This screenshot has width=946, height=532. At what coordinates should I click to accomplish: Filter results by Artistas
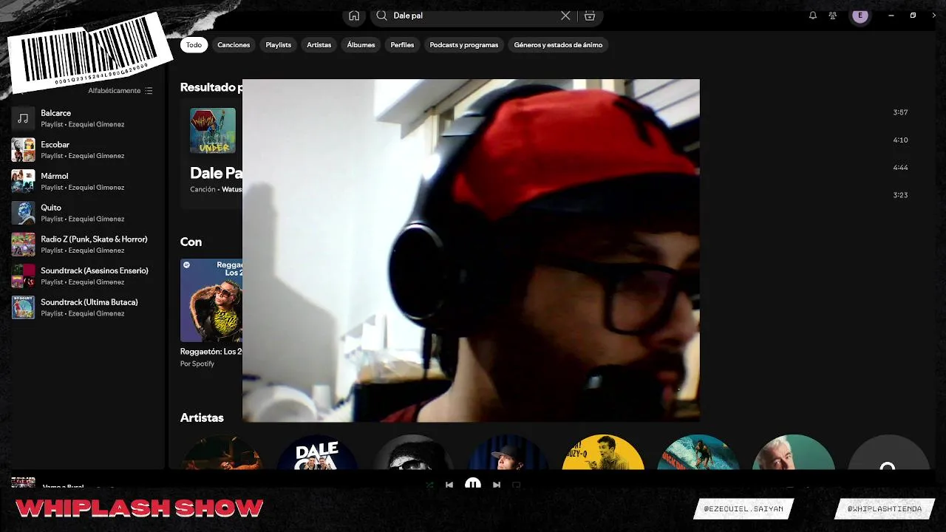319,45
